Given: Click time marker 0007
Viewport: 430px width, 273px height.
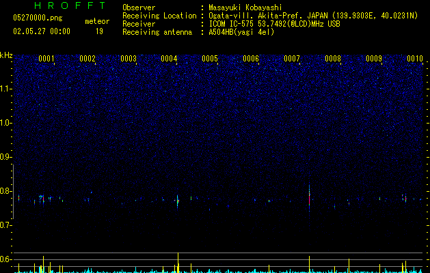Looking at the screenshot, I should tap(292, 59).
